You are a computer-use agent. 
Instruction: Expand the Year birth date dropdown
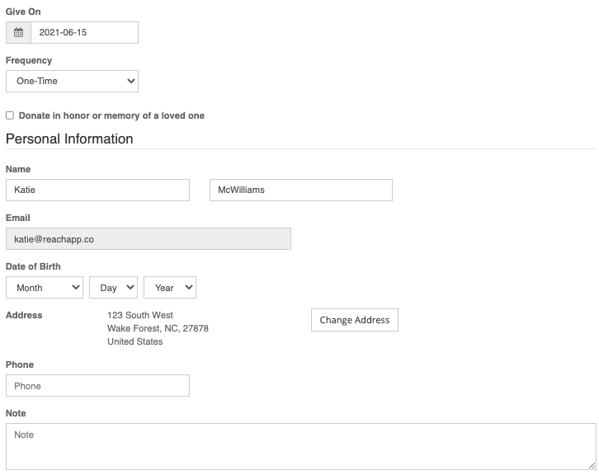[x=170, y=288]
